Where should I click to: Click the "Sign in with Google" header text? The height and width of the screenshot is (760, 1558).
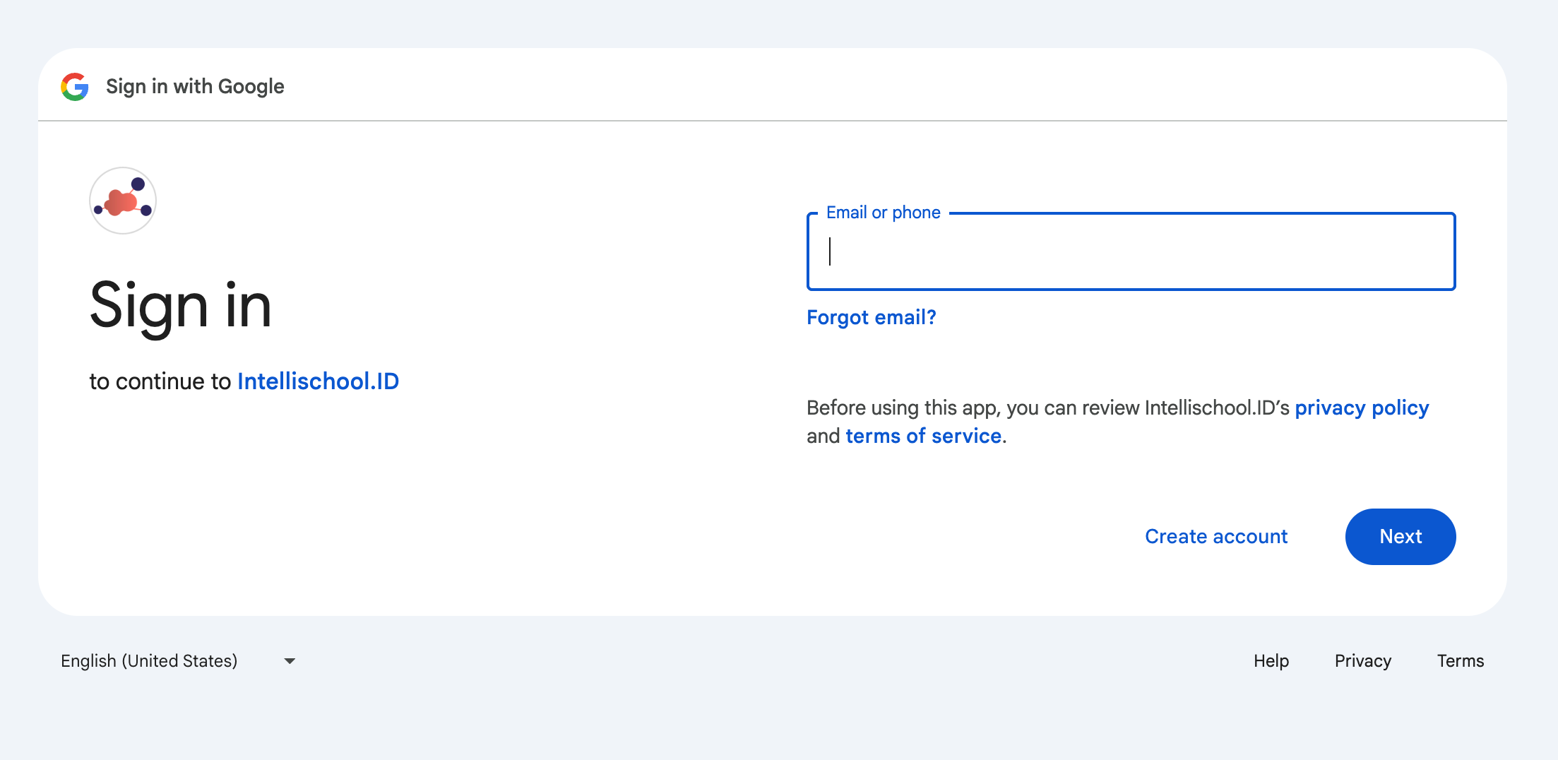pos(195,87)
